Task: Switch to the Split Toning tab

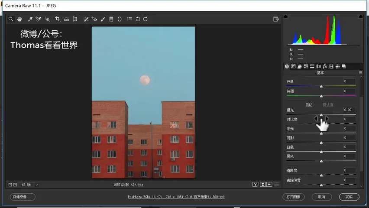Action: pyautogui.click(x=312, y=66)
